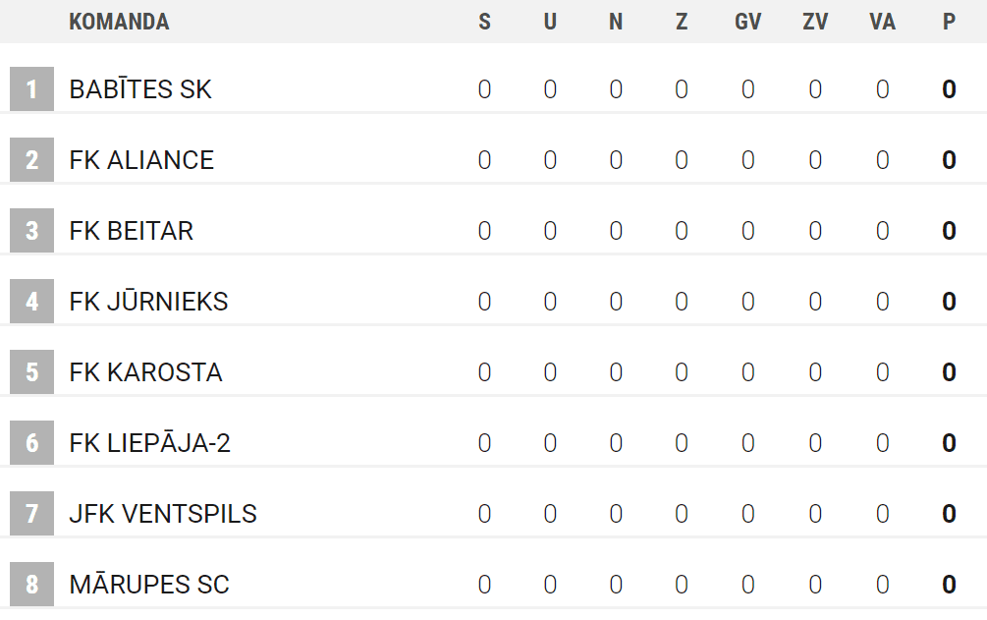Click BABĪTES SK bold points value
This screenshot has height=620, width=987.
pos(950,88)
